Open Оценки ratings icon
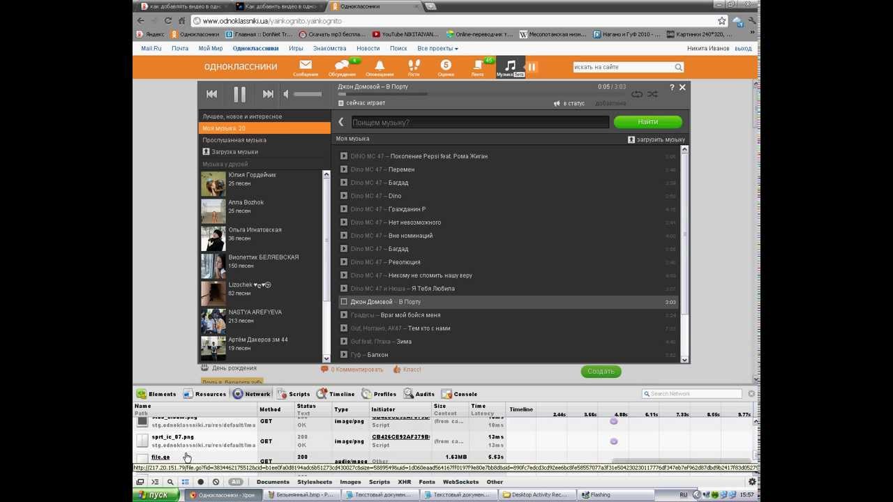Viewport: 893px width, 502px height. (446, 67)
